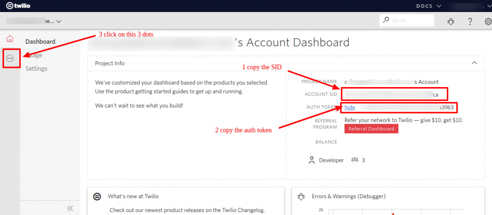Collapse the Project Info panel

click(474, 63)
